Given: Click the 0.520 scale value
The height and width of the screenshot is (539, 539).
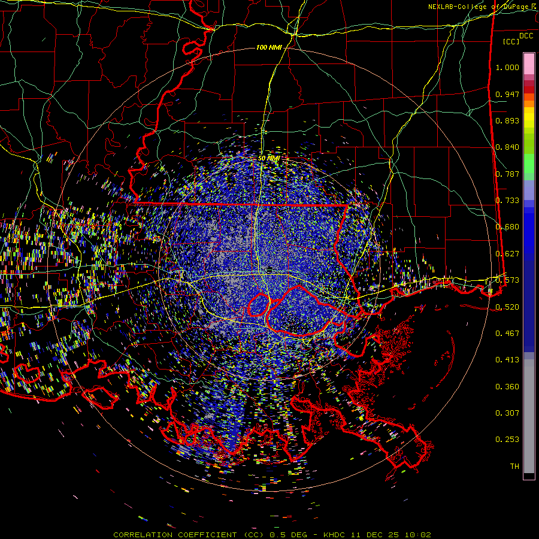Looking at the screenshot, I should click(507, 307).
